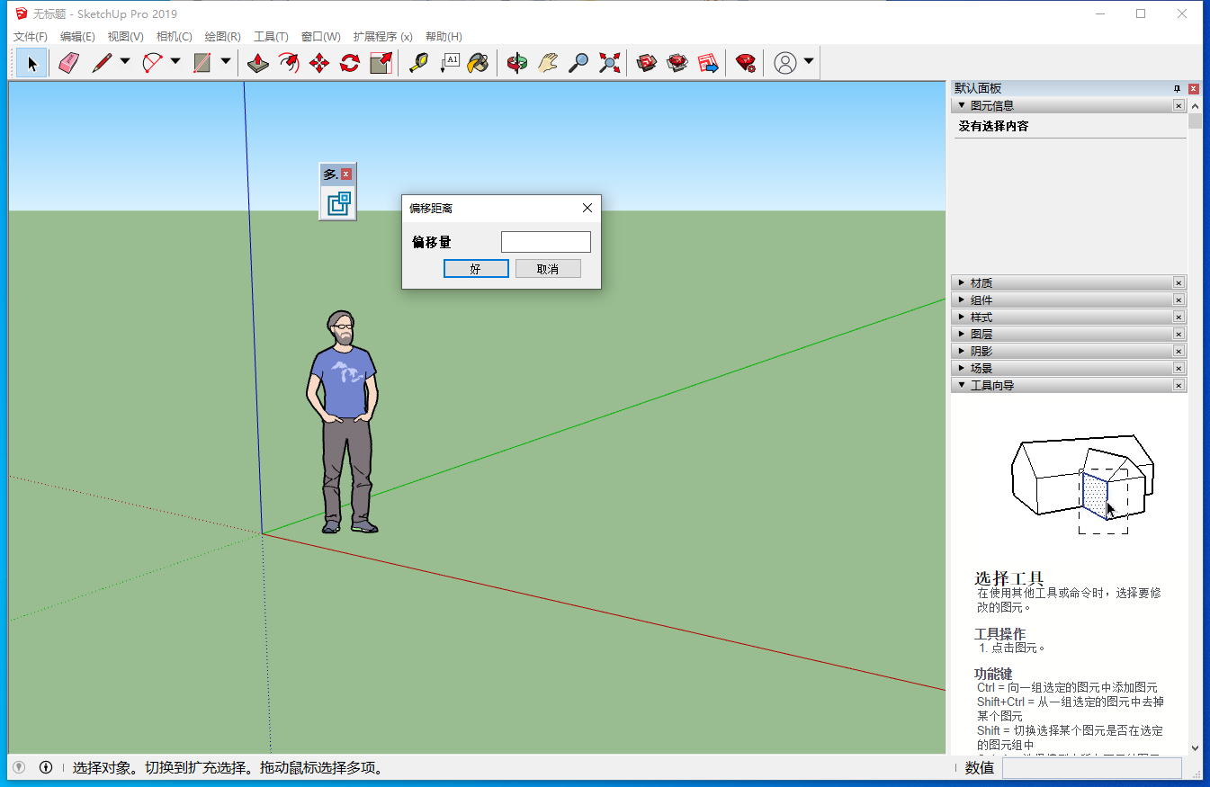Pick the Tape Measure tool
Screen dimensions: 1210x787
click(418, 63)
